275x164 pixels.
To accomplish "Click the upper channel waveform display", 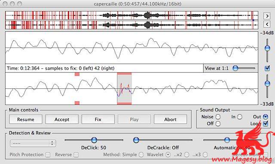I will 132,48.
